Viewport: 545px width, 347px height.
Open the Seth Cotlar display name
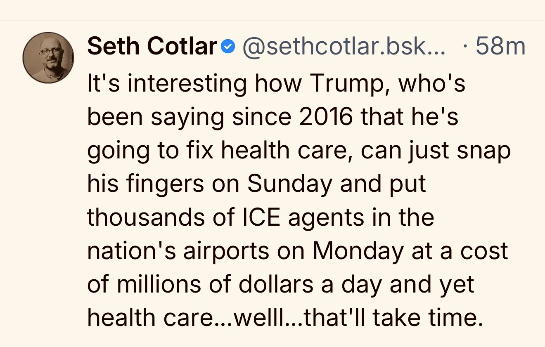(x=152, y=46)
